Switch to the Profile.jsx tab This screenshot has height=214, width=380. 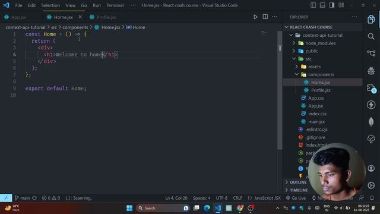[106, 17]
